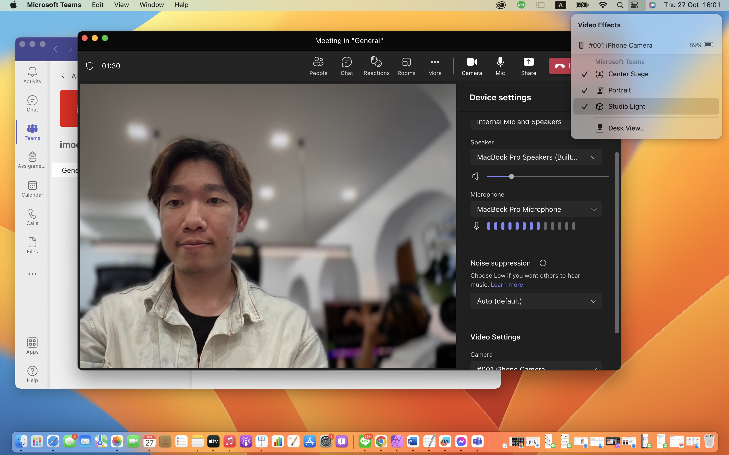Click the speaker volume slider
The height and width of the screenshot is (455, 729).
548,176
